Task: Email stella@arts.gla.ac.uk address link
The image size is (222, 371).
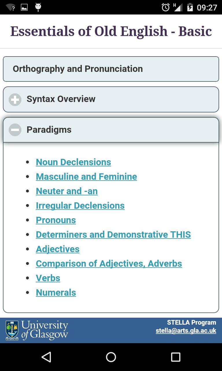Action: (186, 331)
